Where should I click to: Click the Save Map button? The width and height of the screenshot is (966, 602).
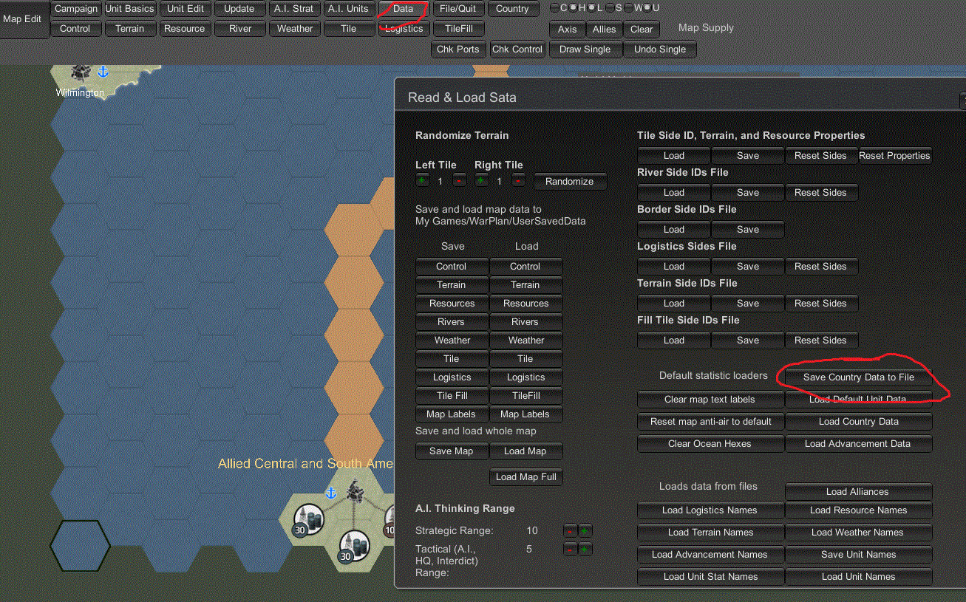452,451
